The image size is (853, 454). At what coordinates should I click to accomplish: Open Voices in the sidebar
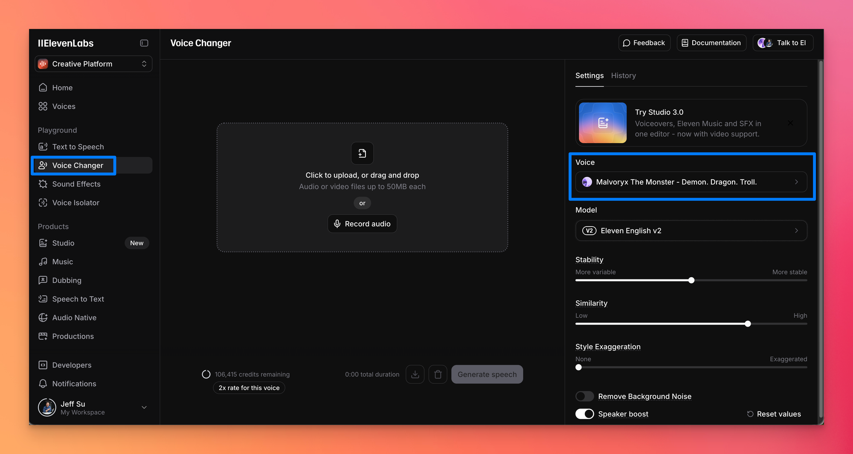pyautogui.click(x=93, y=106)
